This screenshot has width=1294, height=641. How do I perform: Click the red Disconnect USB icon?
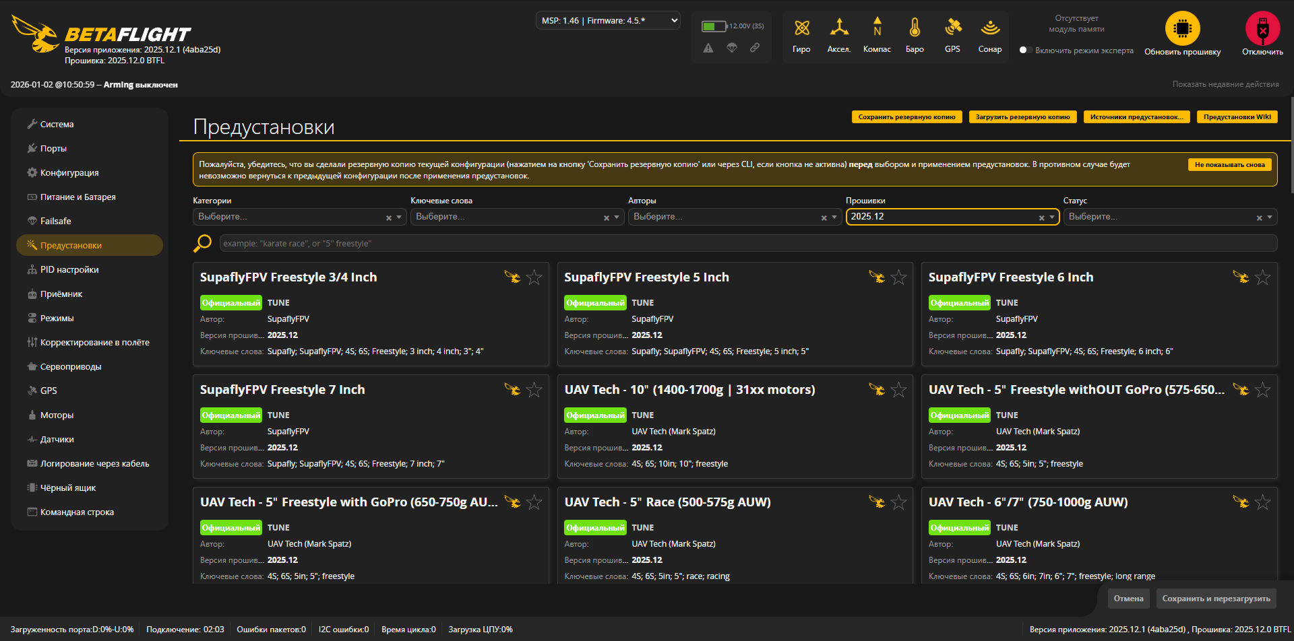(1262, 29)
